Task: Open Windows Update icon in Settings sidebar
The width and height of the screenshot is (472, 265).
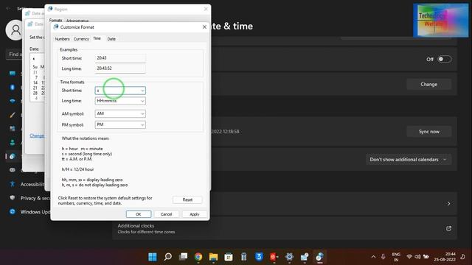Action: [x=13, y=211]
